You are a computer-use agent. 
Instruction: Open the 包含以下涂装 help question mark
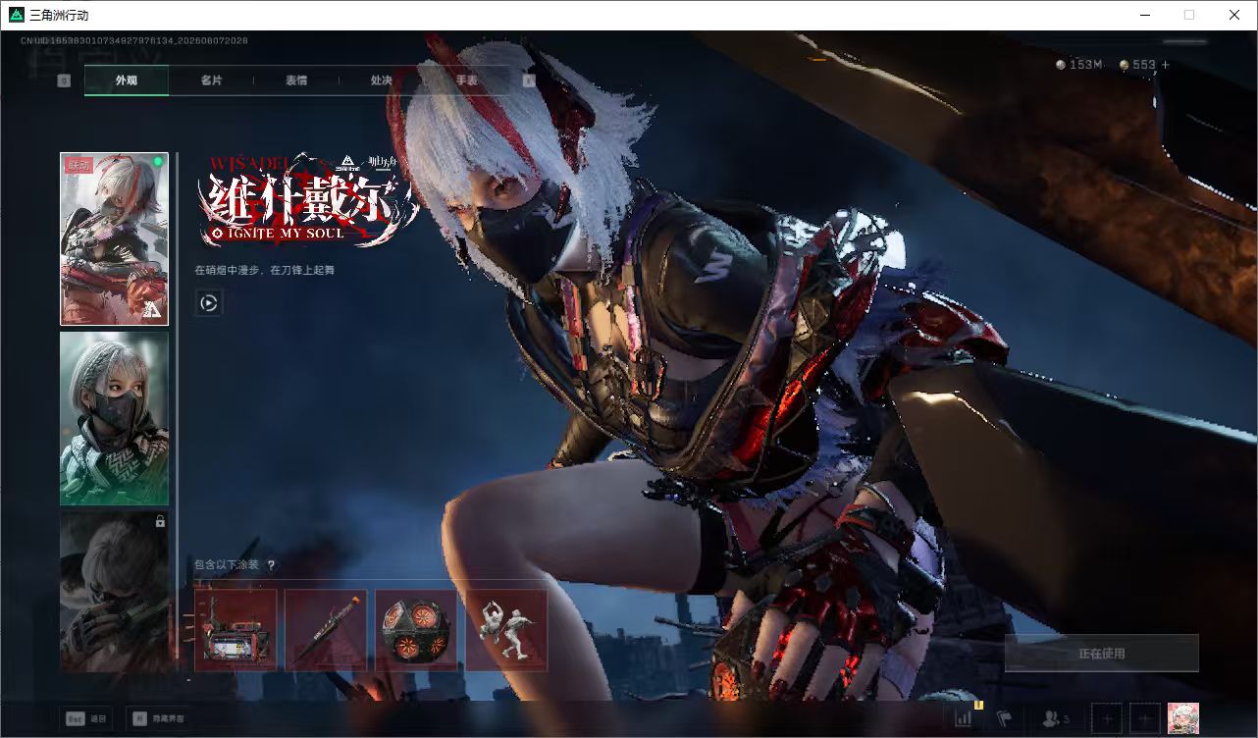pyautogui.click(x=272, y=565)
